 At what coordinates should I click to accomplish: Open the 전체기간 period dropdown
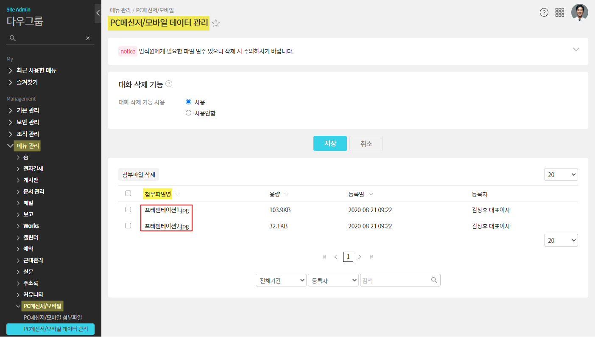281,281
